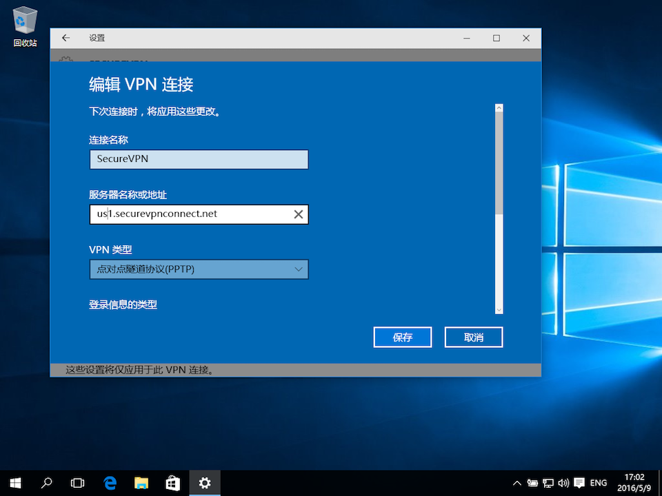The image size is (662, 496).
Task: Maximize the Settings window
Action: 496,38
